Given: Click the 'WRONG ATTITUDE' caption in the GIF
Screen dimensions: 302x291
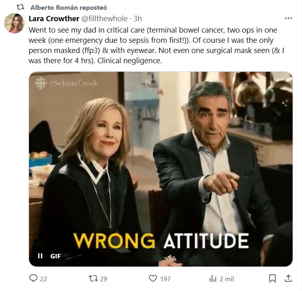Looking at the screenshot, I should coord(162,240).
